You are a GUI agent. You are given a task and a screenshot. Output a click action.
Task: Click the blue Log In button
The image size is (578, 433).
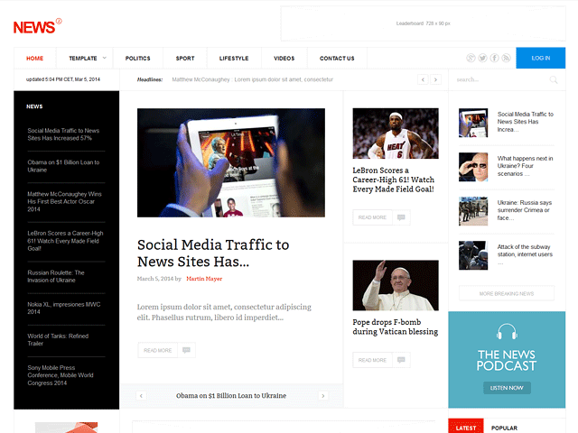click(x=541, y=58)
